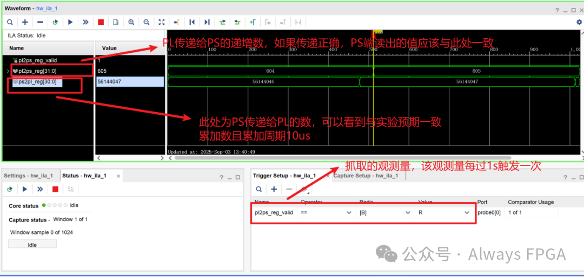
Task: Toggle auto re-trigger in Status panel
Action: click(x=10, y=189)
